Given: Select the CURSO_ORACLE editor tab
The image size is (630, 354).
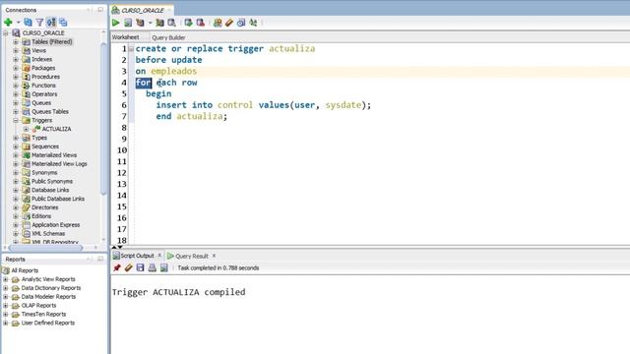Looking at the screenshot, I should pyautogui.click(x=142, y=10).
